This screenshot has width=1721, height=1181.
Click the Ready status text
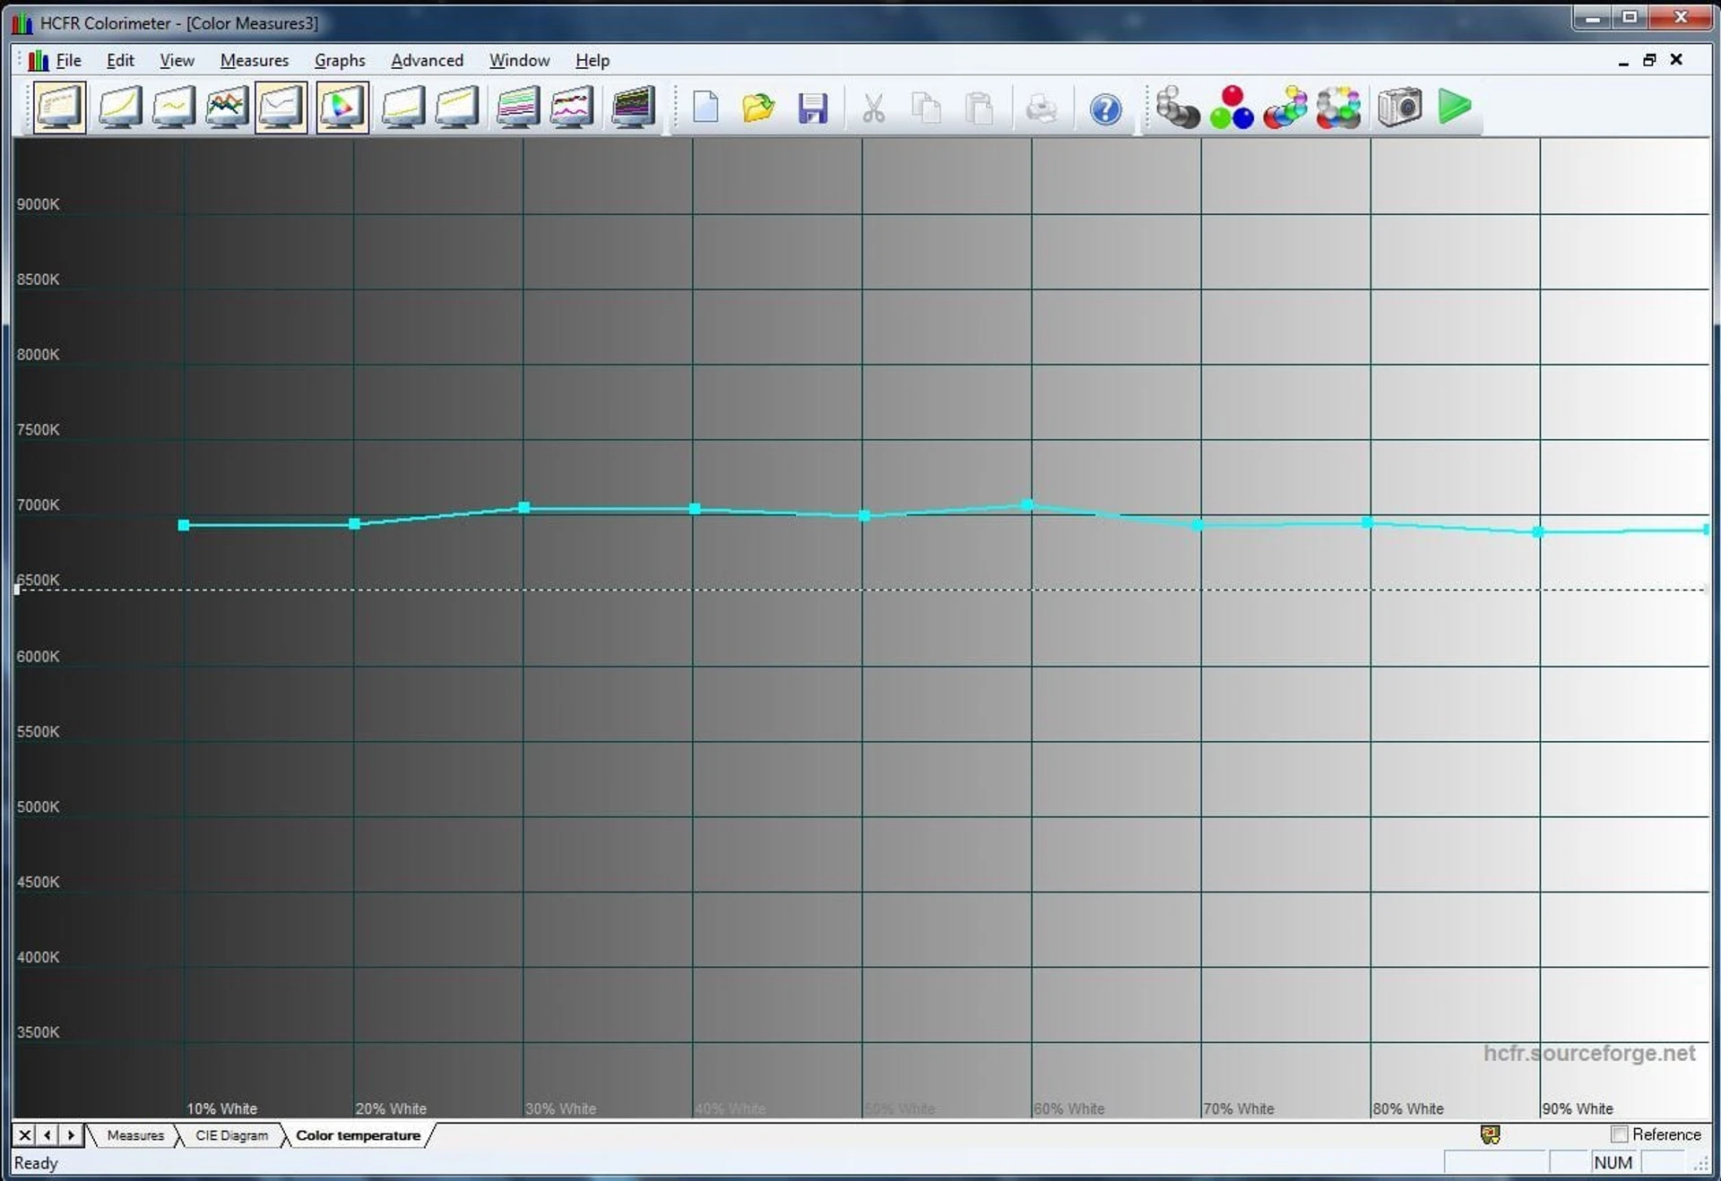[x=36, y=1163]
